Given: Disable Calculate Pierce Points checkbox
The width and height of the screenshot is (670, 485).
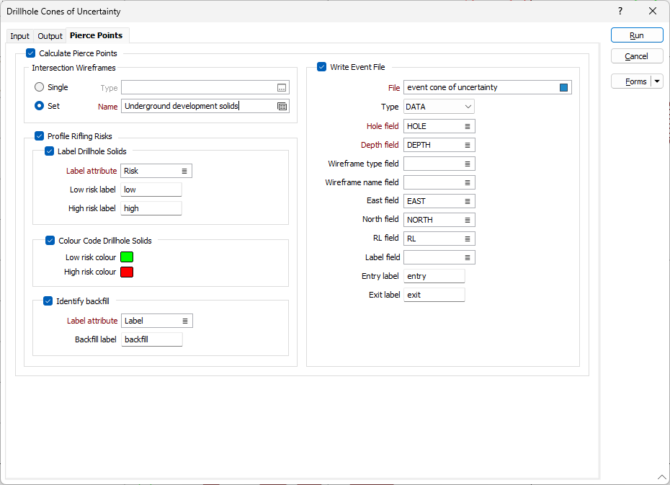Looking at the screenshot, I should coord(30,53).
